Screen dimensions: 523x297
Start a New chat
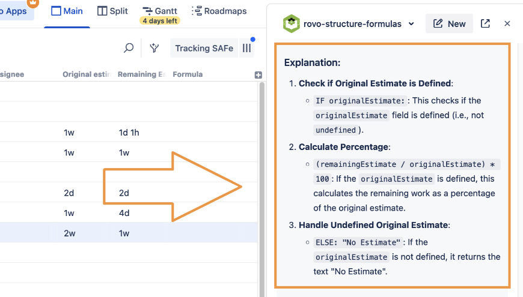click(450, 23)
